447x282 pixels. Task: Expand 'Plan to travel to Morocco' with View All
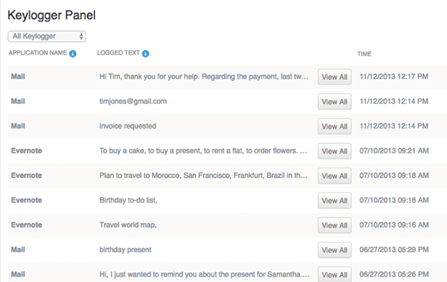334,175
